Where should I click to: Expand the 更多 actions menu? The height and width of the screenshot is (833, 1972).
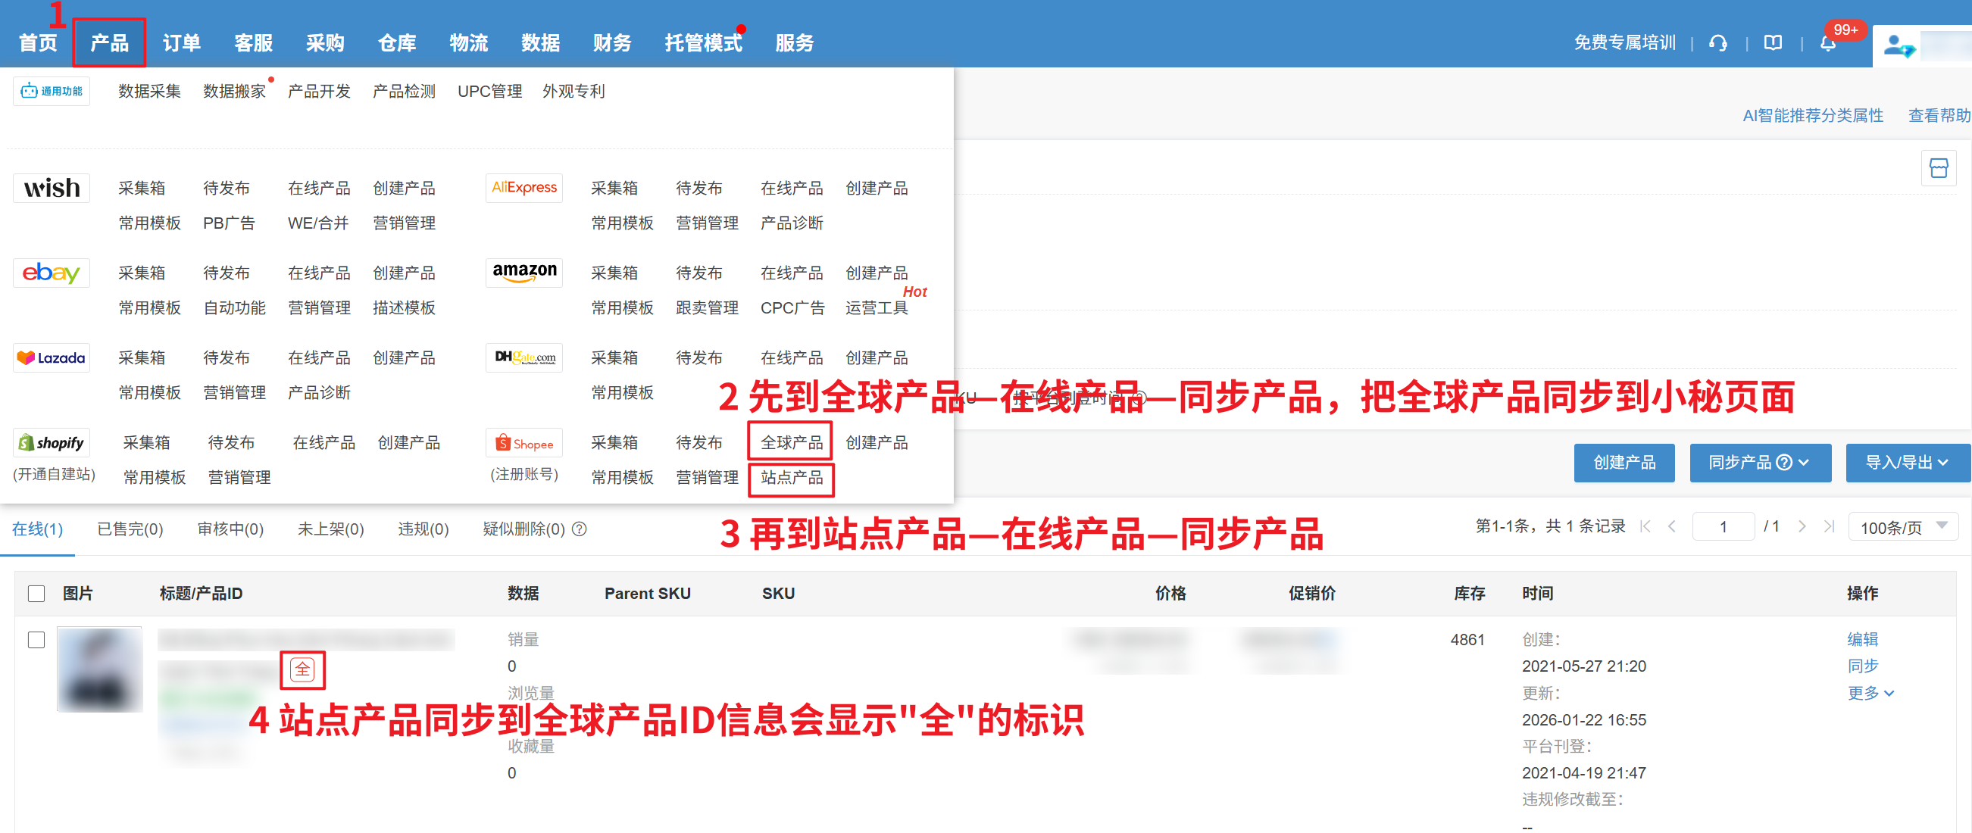click(x=1870, y=693)
